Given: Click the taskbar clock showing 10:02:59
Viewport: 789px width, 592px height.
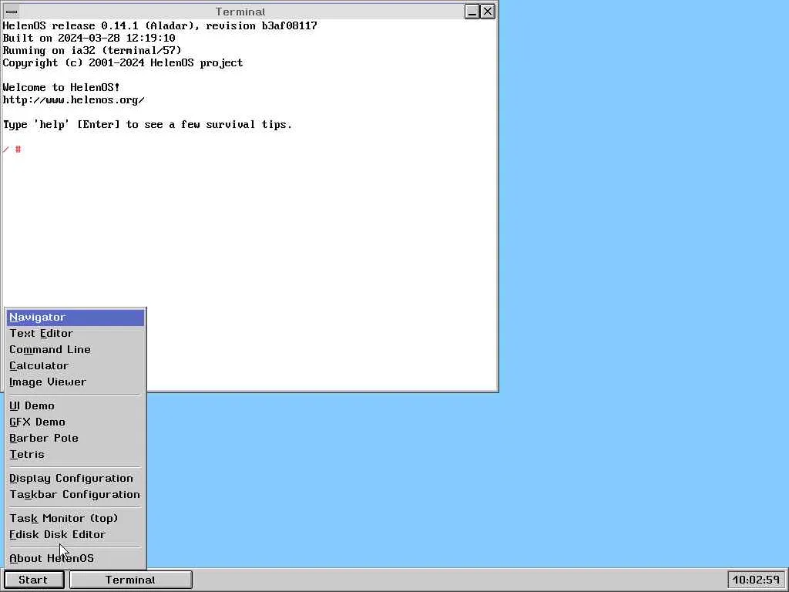Looking at the screenshot, I should coord(756,580).
